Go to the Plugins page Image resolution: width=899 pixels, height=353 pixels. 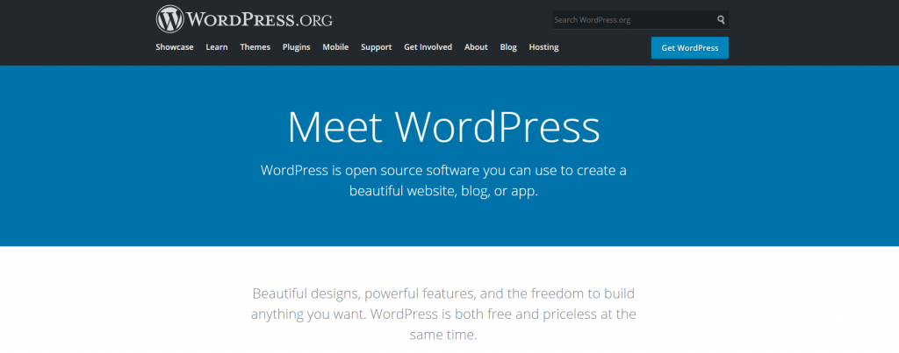pyautogui.click(x=297, y=47)
